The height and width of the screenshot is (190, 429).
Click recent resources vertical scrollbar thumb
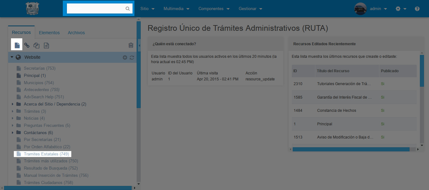[x=422, y=71]
